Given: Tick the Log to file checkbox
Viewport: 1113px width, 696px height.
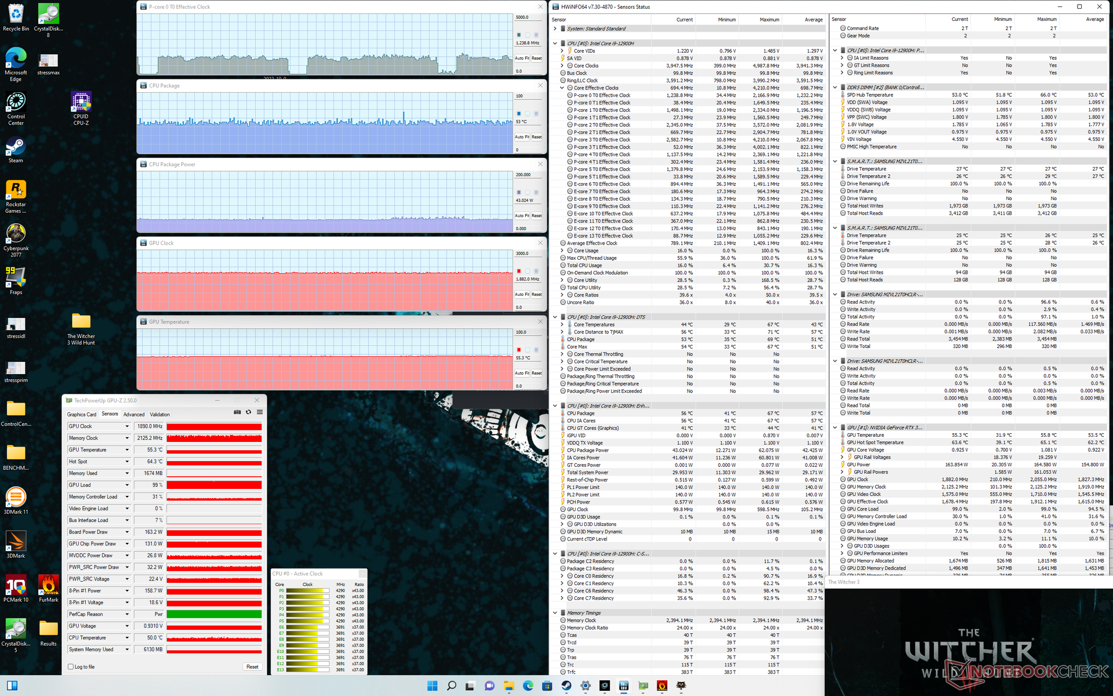Looking at the screenshot, I should pyautogui.click(x=71, y=667).
